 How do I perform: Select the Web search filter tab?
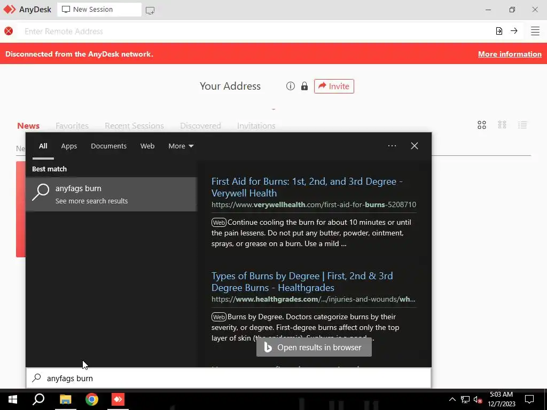[147, 146]
